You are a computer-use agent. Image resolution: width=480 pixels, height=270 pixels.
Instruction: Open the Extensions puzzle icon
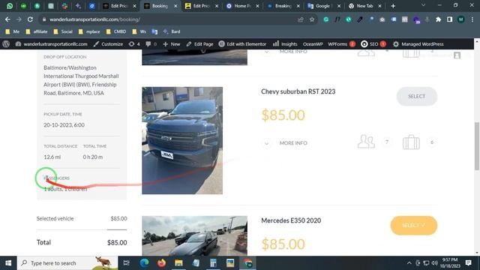pyautogui.click(x=438, y=19)
